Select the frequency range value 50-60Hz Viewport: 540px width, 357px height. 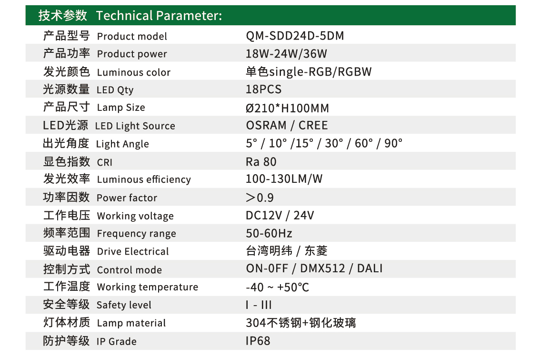click(x=269, y=233)
